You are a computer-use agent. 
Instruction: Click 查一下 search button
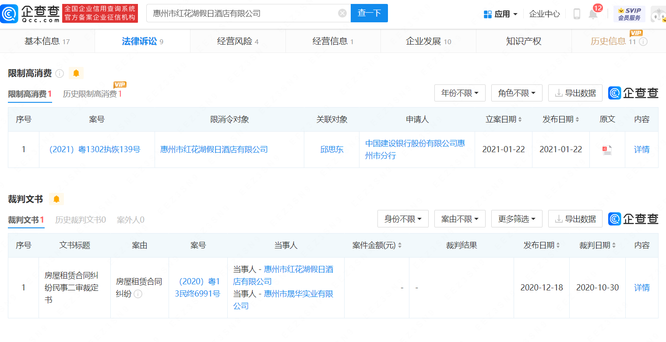(x=369, y=13)
